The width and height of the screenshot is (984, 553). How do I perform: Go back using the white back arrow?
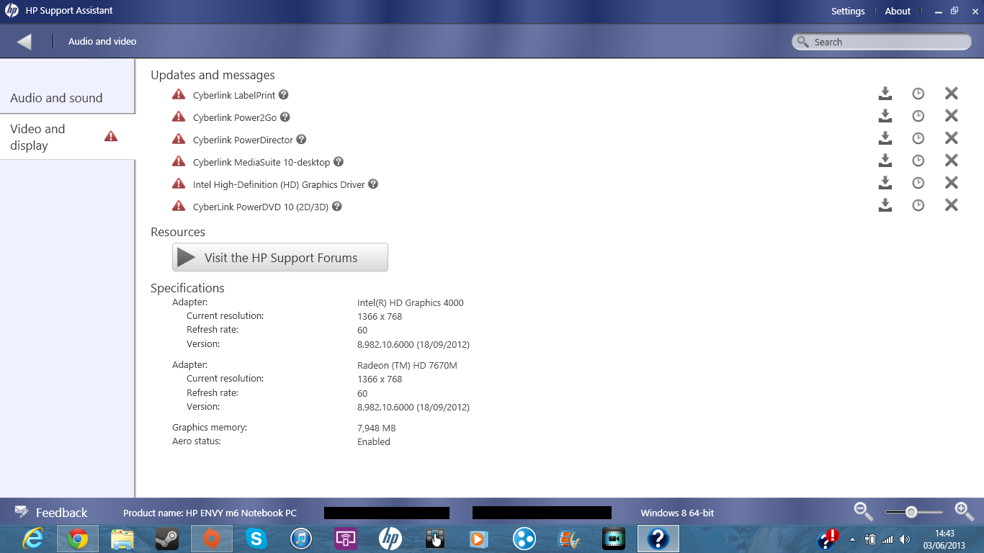click(x=24, y=42)
